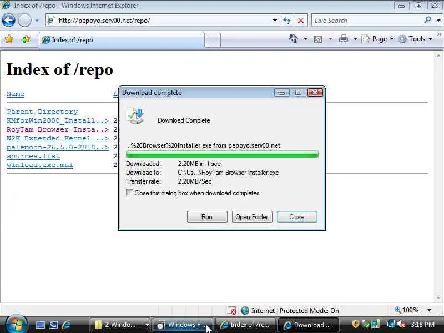The image size is (444, 333).
Task: Sort the listing by the Name link
Action: (16, 94)
